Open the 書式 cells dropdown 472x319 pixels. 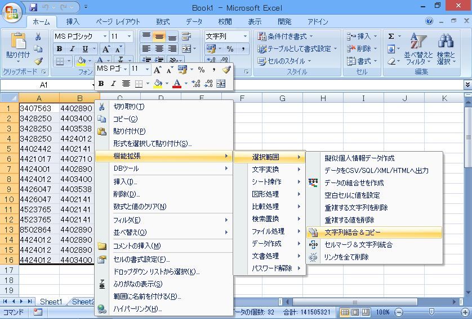pyautogui.click(x=362, y=61)
